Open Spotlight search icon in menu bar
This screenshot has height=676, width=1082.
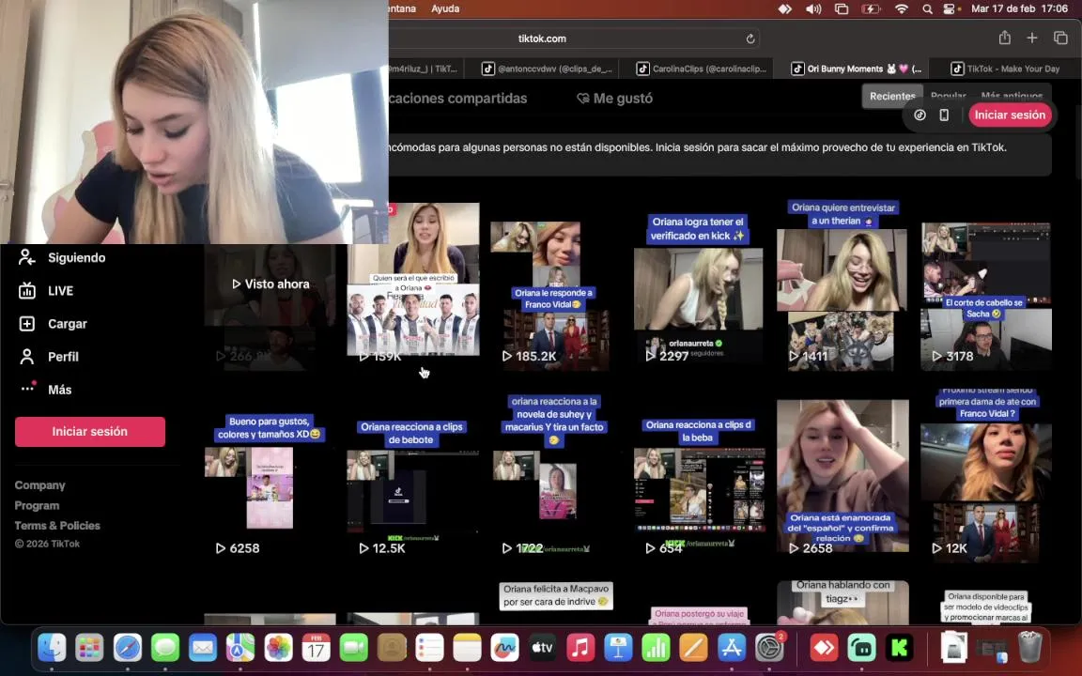pos(927,9)
